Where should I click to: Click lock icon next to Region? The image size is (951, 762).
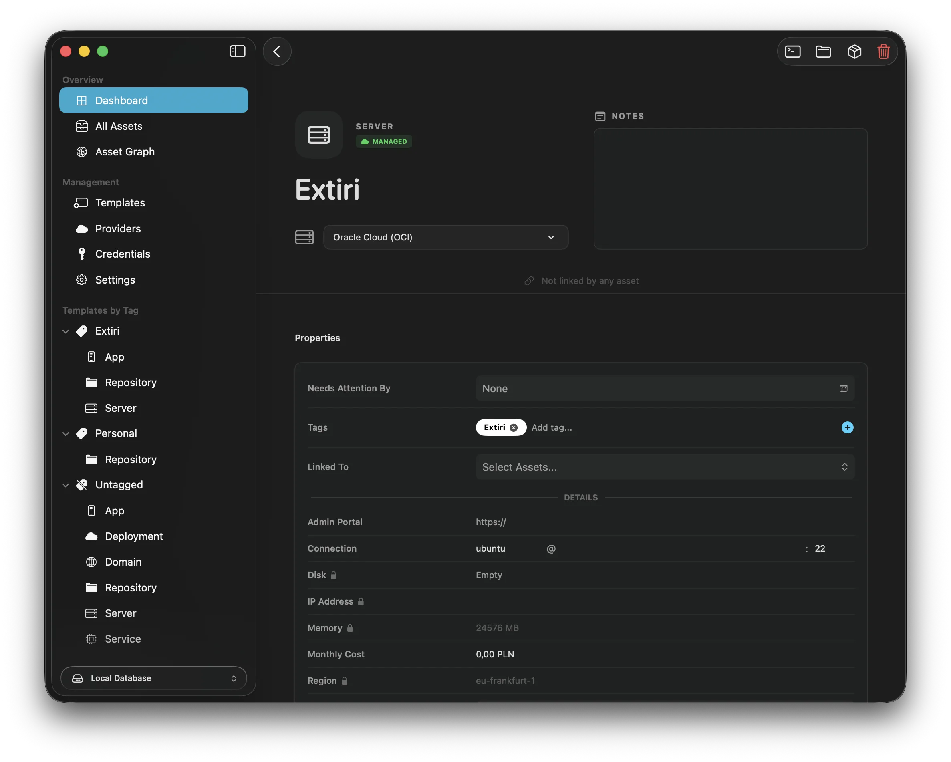[345, 681]
